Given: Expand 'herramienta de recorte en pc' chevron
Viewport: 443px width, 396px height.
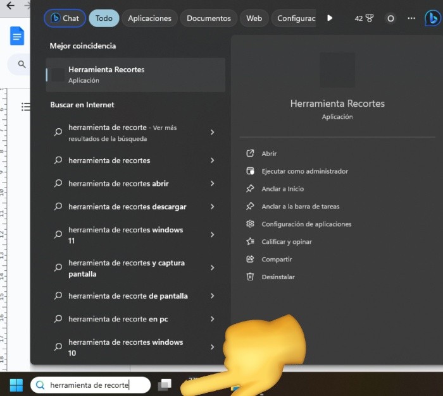Looking at the screenshot, I should click(212, 320).
